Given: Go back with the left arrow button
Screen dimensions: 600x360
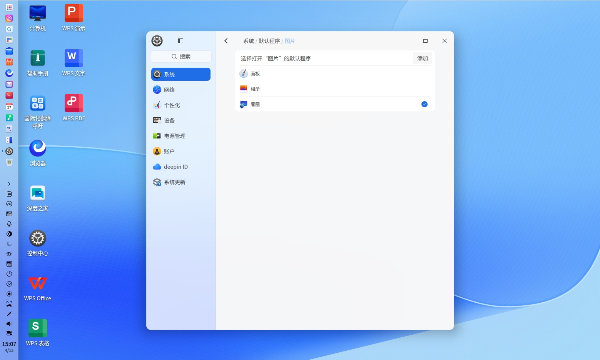Looking at the screenshot, I should tap(226, 41).
